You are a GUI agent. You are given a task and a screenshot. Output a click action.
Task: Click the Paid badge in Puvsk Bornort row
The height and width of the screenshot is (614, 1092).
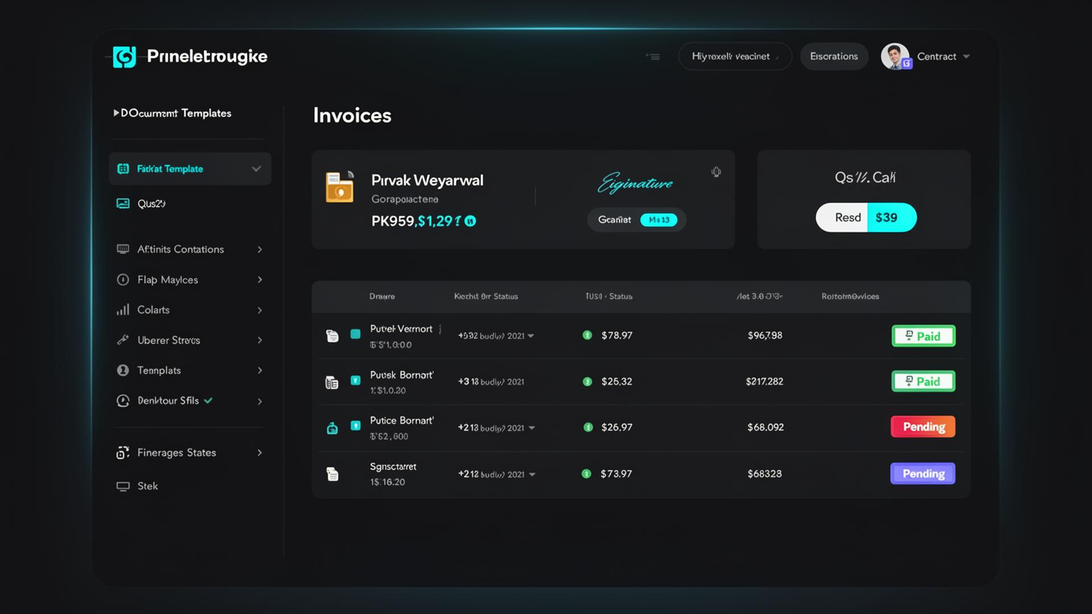point(923,381)
